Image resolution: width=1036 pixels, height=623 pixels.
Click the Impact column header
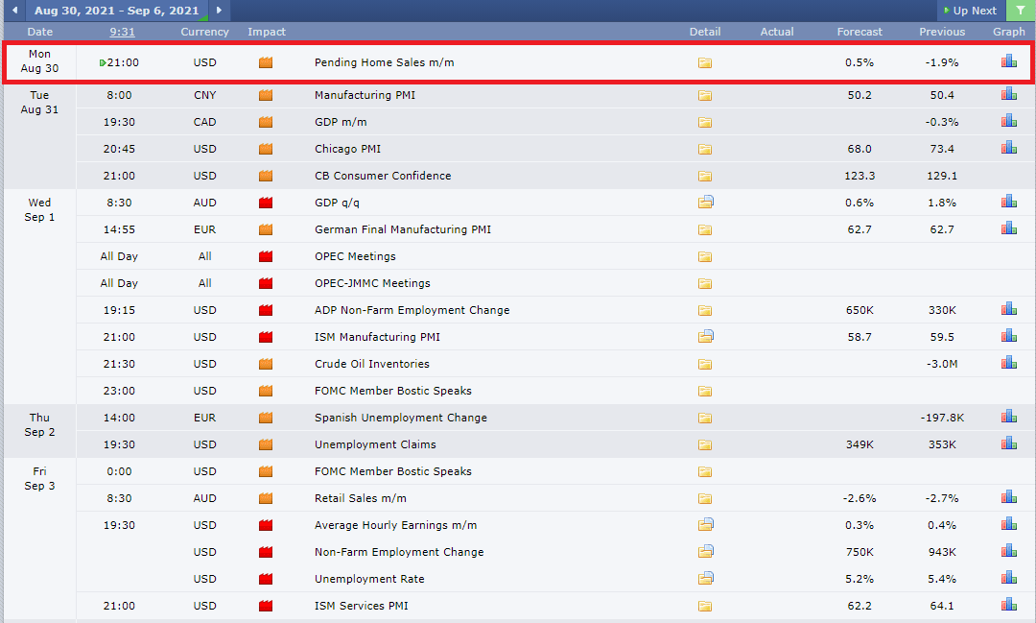pyautogui.click(x=267, y=32)
